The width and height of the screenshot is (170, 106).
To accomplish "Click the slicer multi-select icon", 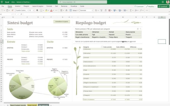I will pos(138,29).
